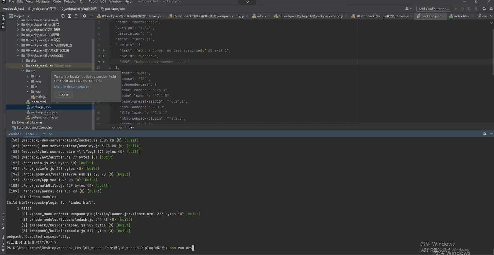Toggle the Project tool window side button

point(3,22)
